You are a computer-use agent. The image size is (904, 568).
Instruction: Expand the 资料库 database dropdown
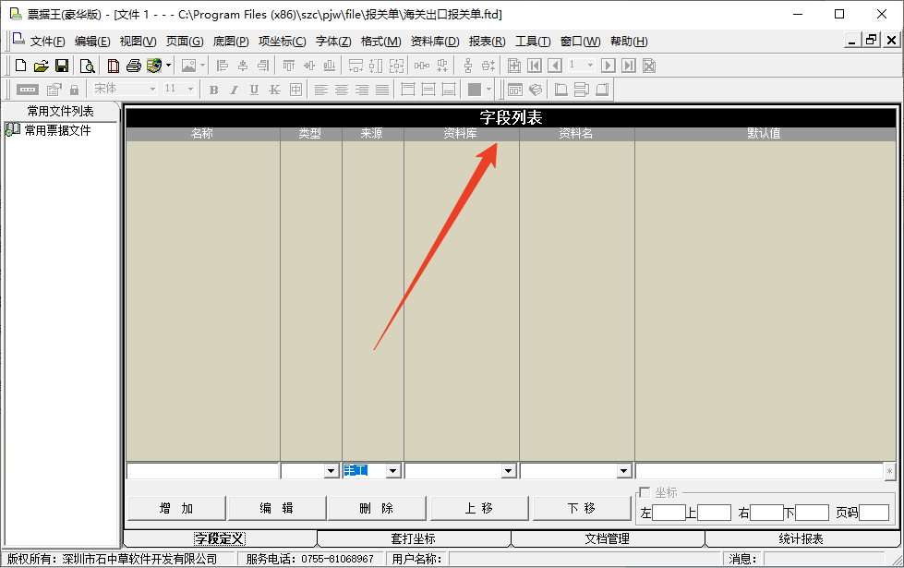tap(507, 471)
